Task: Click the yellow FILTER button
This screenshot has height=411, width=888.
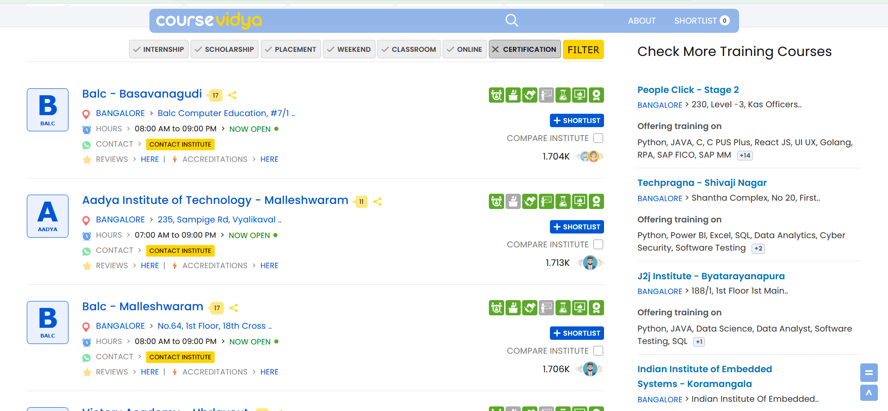Action: tap(583, 49)
